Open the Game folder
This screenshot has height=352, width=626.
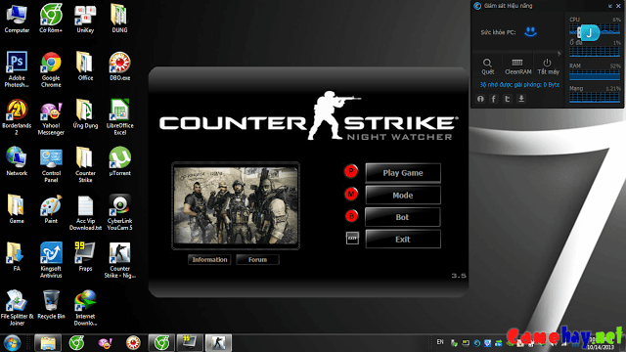tap(17, 208)
